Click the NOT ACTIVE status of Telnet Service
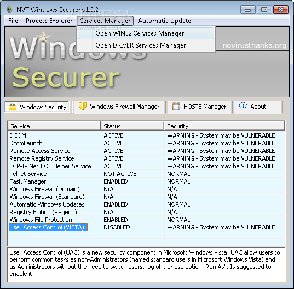The width and height of the screenshot is (294, 289). click(x=120, y=174)
